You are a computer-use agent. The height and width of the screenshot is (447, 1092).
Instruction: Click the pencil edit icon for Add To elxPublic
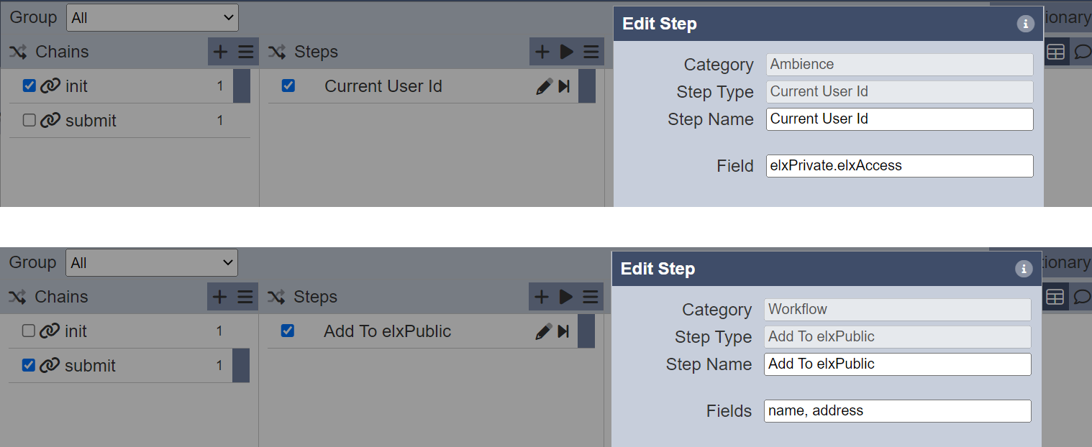coord(543,331)
